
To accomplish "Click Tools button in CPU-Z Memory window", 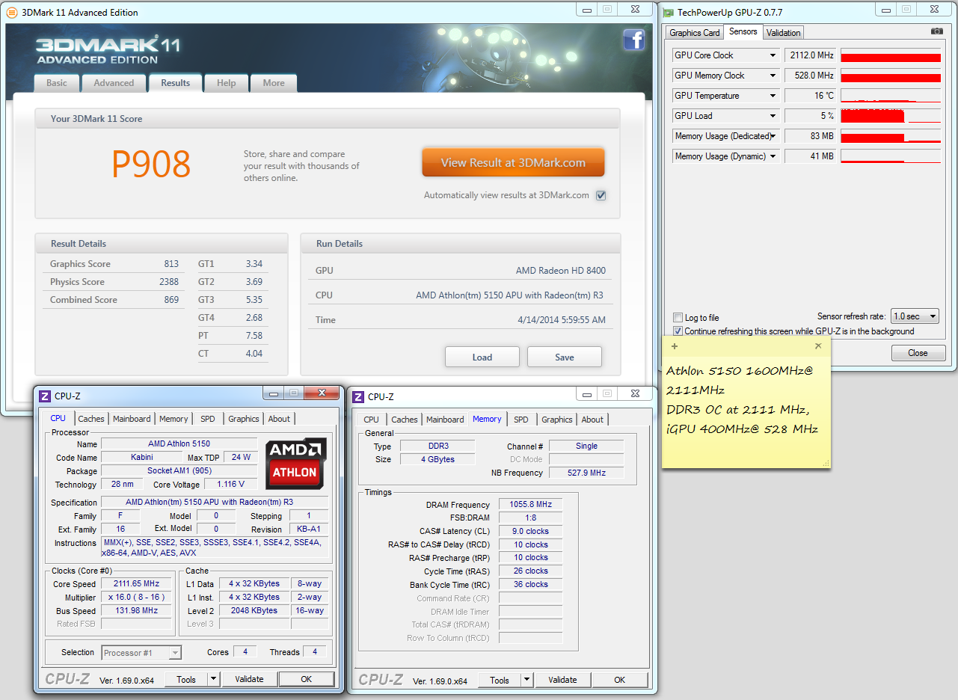I will (x=500, y=680).
